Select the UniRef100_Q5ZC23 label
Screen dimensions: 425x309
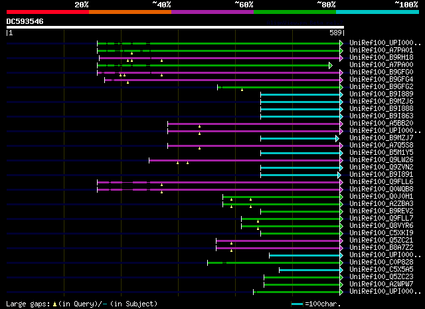(381, 277)
